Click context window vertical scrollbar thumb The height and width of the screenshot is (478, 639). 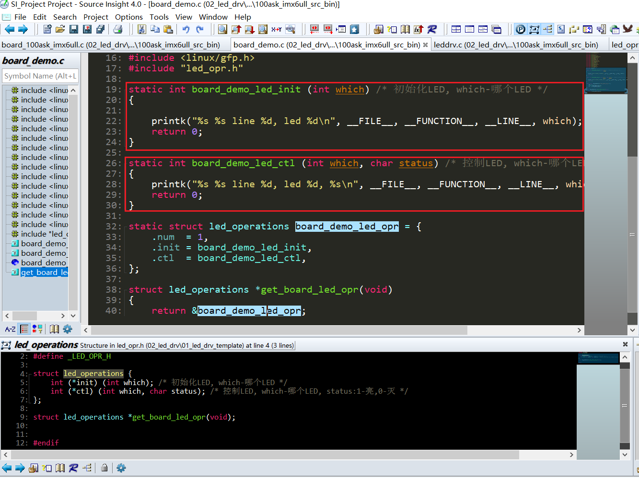pos(625,406)
